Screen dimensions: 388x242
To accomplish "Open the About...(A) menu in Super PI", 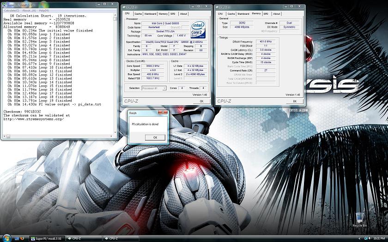I will (29, 11).
